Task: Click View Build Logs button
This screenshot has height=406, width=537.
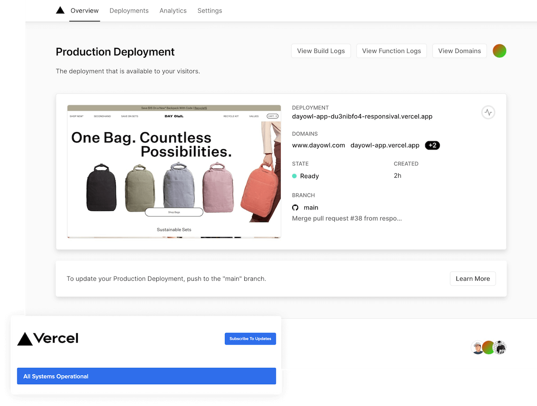Action: 321,51
